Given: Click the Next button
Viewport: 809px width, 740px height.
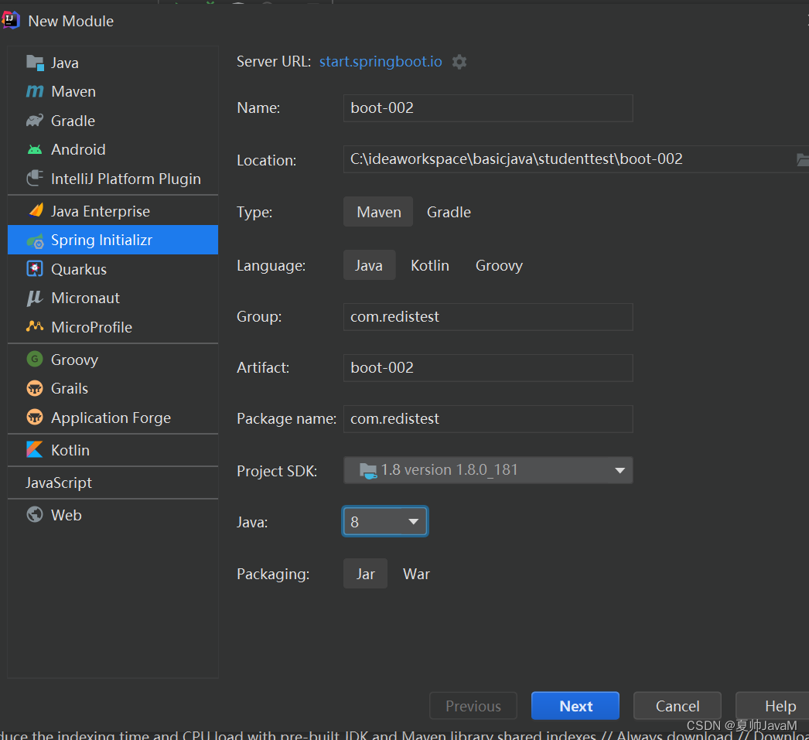Looking at the screenshot, I should pos(575,705).
